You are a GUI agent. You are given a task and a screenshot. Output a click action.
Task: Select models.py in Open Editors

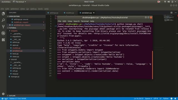pos(21,22)
